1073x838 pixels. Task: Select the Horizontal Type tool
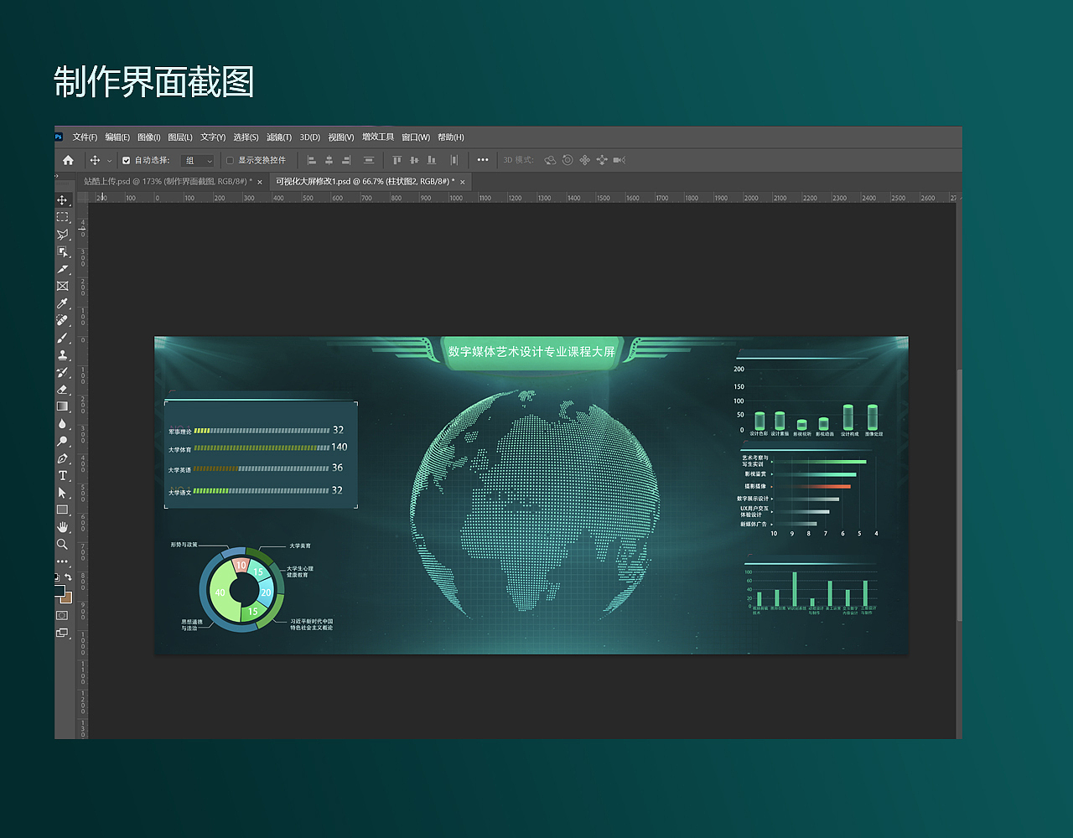coord(62,475)
